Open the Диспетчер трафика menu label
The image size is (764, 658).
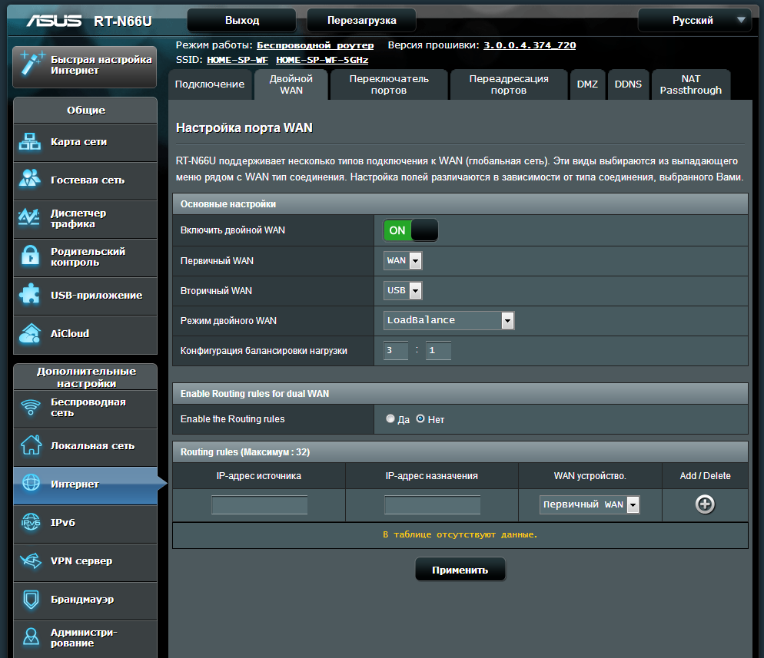point(78,219)
